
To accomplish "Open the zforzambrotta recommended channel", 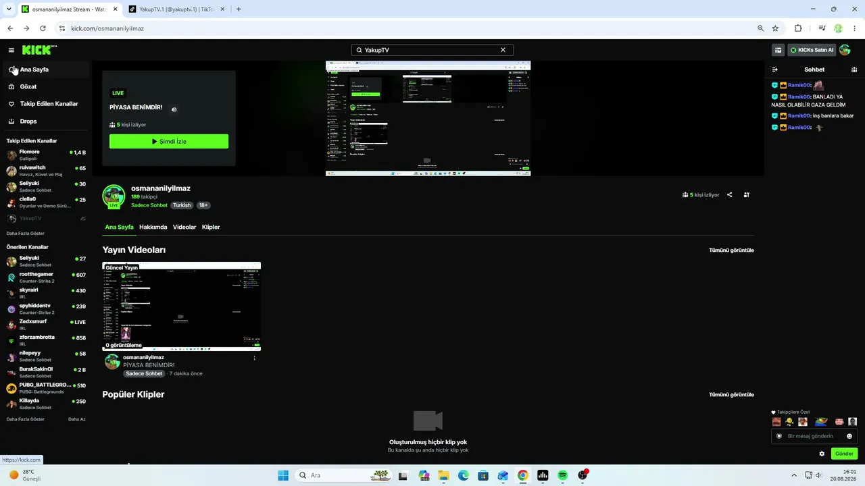I will tap(46, 340).
